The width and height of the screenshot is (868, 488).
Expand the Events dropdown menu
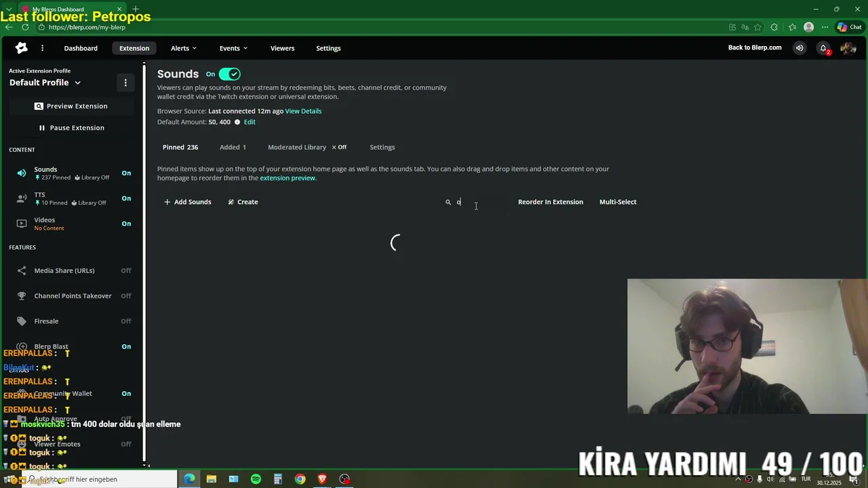(233, 48)
